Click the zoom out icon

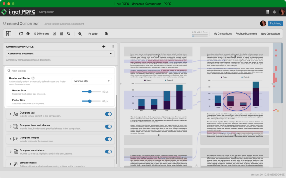coord(80,34)
